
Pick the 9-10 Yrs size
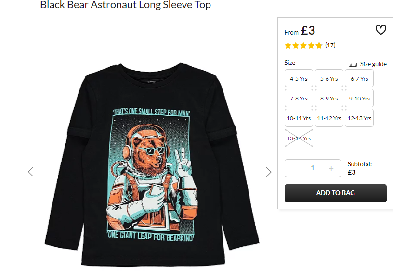[x=359, y=98]
